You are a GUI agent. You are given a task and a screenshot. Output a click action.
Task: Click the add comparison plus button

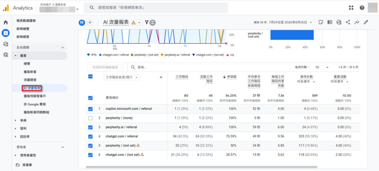click(90, 23)
